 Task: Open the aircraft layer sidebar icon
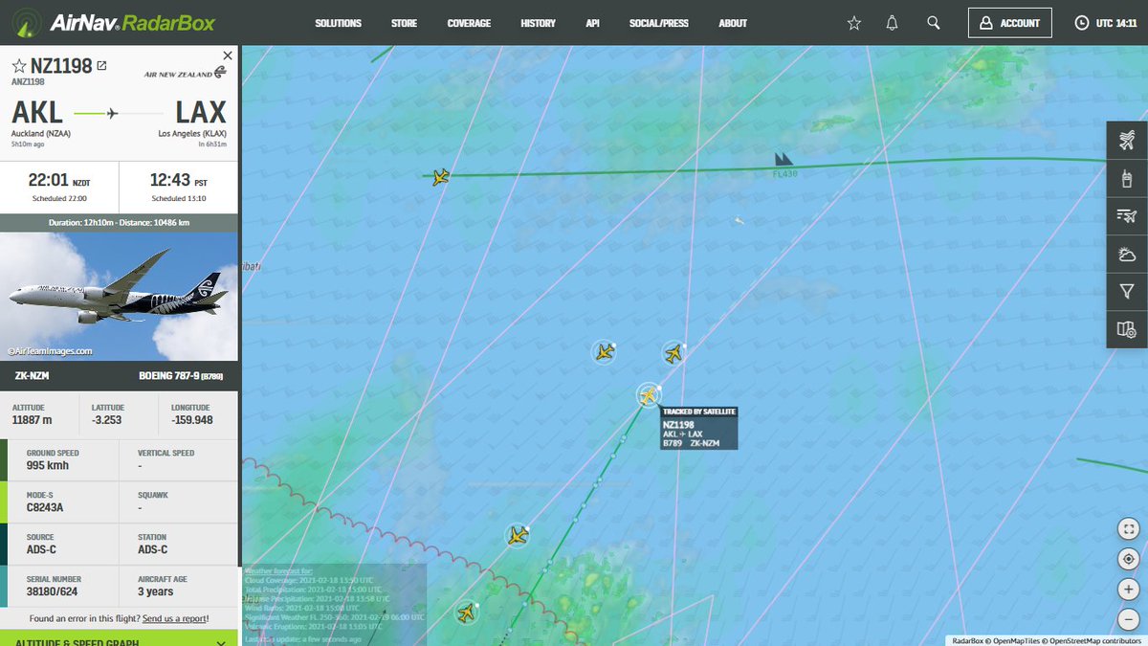tap(1127, 141)
